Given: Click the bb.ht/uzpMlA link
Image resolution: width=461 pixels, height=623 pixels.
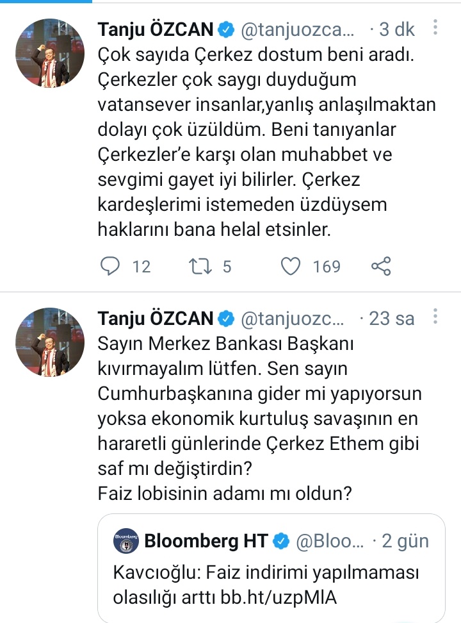Looking at the screenshot, I should coord(281,597).
